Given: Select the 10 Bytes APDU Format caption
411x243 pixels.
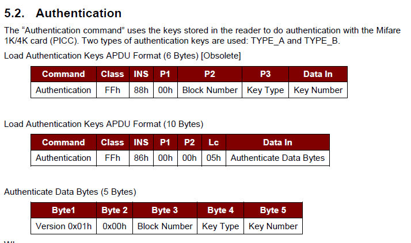Looking at the screenshot, I should pyautogui.click(x=104, y=124).
